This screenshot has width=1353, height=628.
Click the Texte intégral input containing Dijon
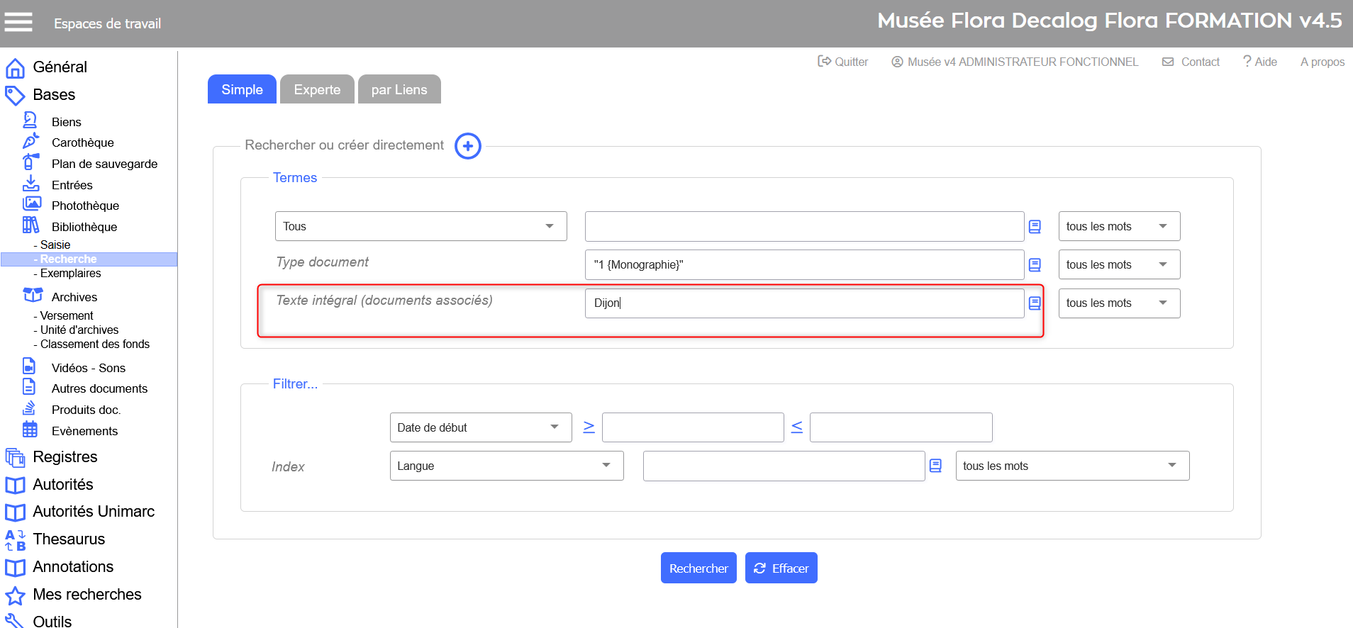tap(803, 303)
